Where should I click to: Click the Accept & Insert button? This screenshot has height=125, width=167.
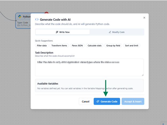pos(133,102)
